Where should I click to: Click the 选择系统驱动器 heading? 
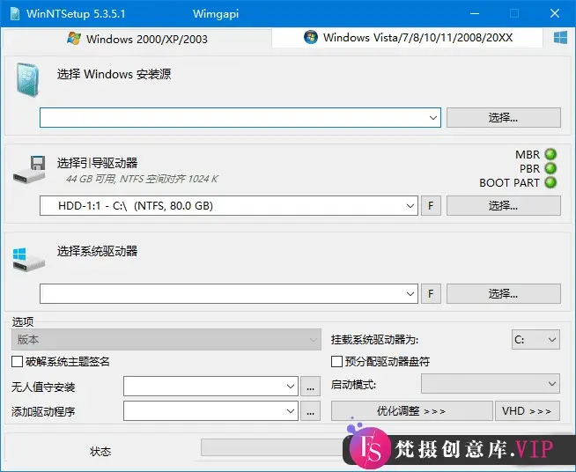[98, 251]
